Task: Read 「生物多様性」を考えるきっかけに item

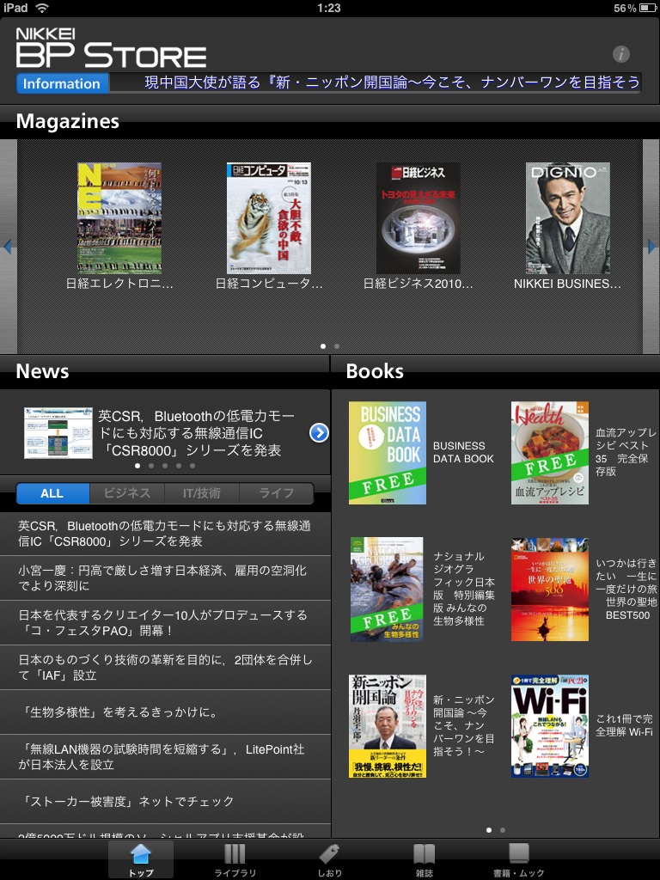Action: click(x=165, y=712)
